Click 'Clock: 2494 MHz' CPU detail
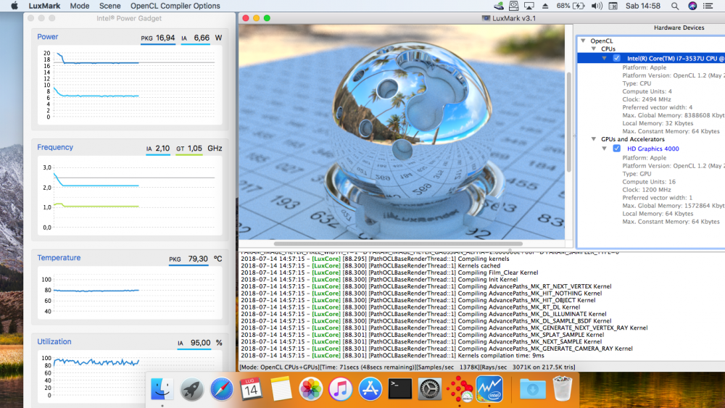Viewport: 725px width, 408px height. click(x=647, y=99)
